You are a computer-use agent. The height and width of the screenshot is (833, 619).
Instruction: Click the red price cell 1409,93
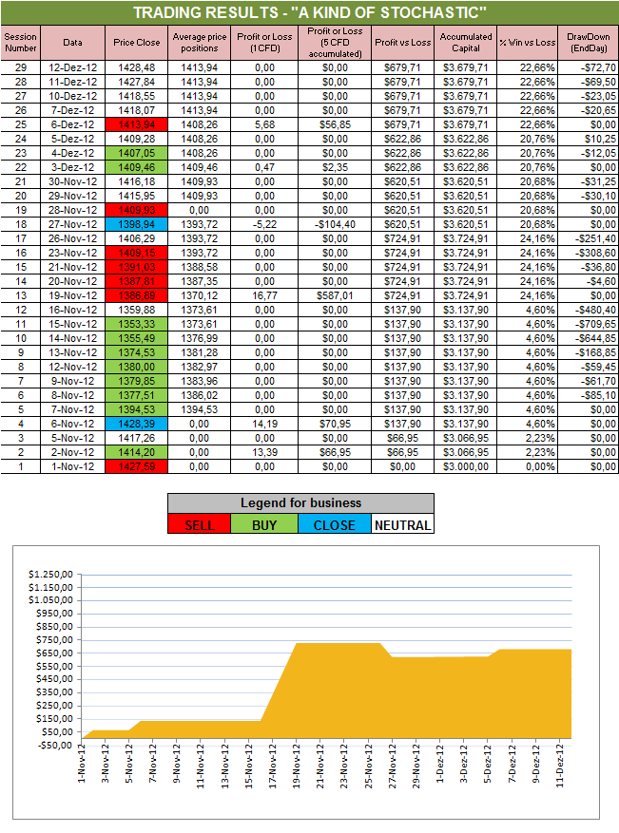pyautogui.click(x=137, y=210)
